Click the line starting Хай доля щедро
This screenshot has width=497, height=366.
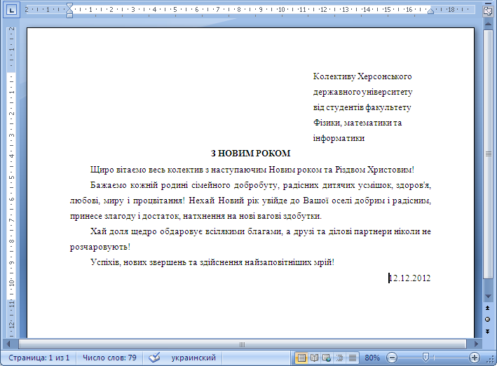point(261,231)
